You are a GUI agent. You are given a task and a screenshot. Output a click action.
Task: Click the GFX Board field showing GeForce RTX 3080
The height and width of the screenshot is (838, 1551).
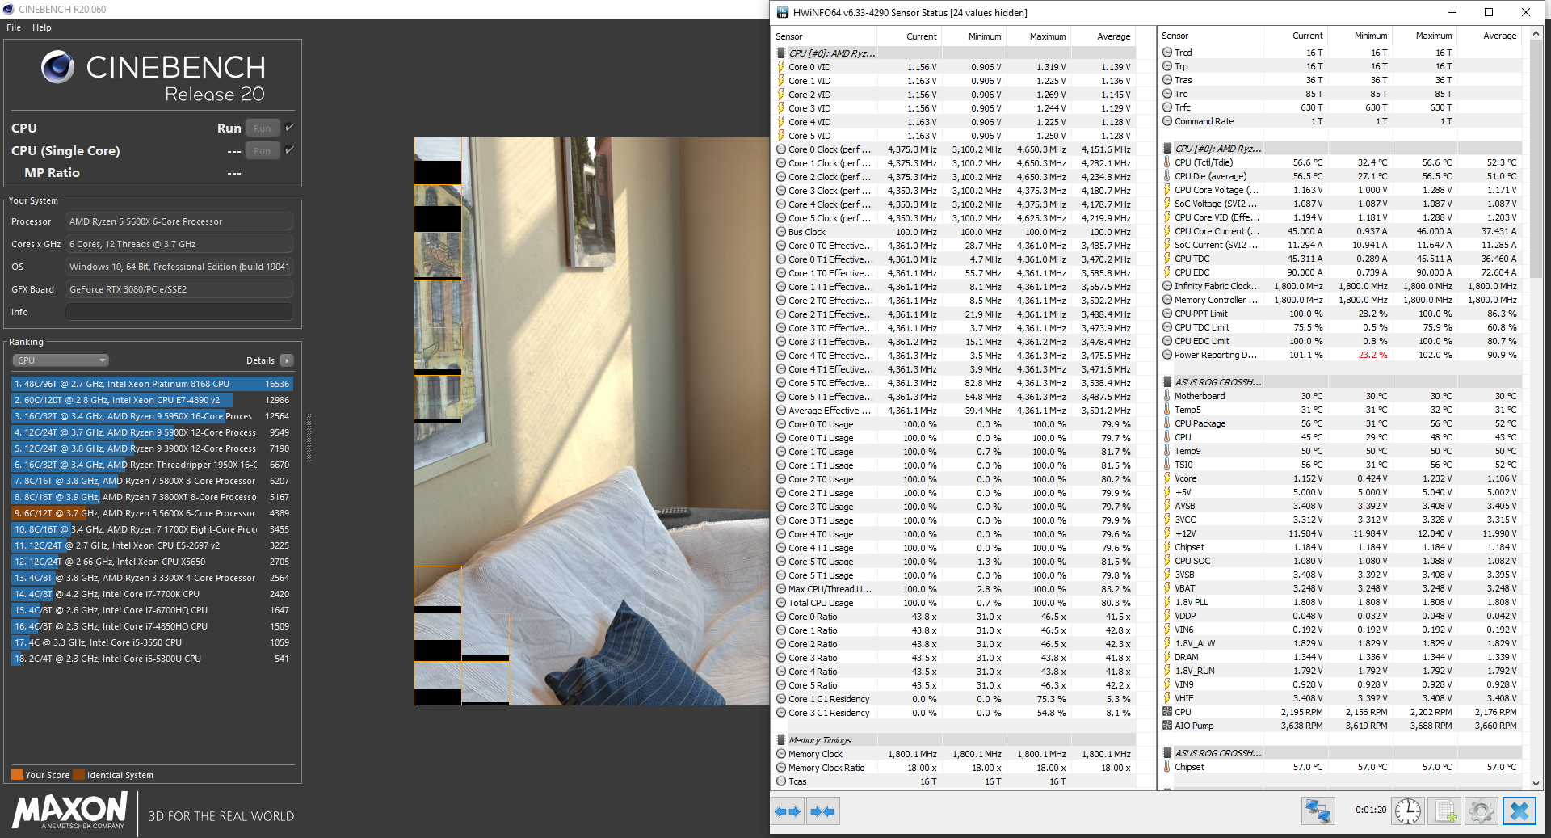(179, 289)
